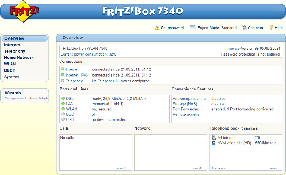This screenshot has height=175, width=286.
Task: Open the DECT sidebar menu
Action: [10, 70]
